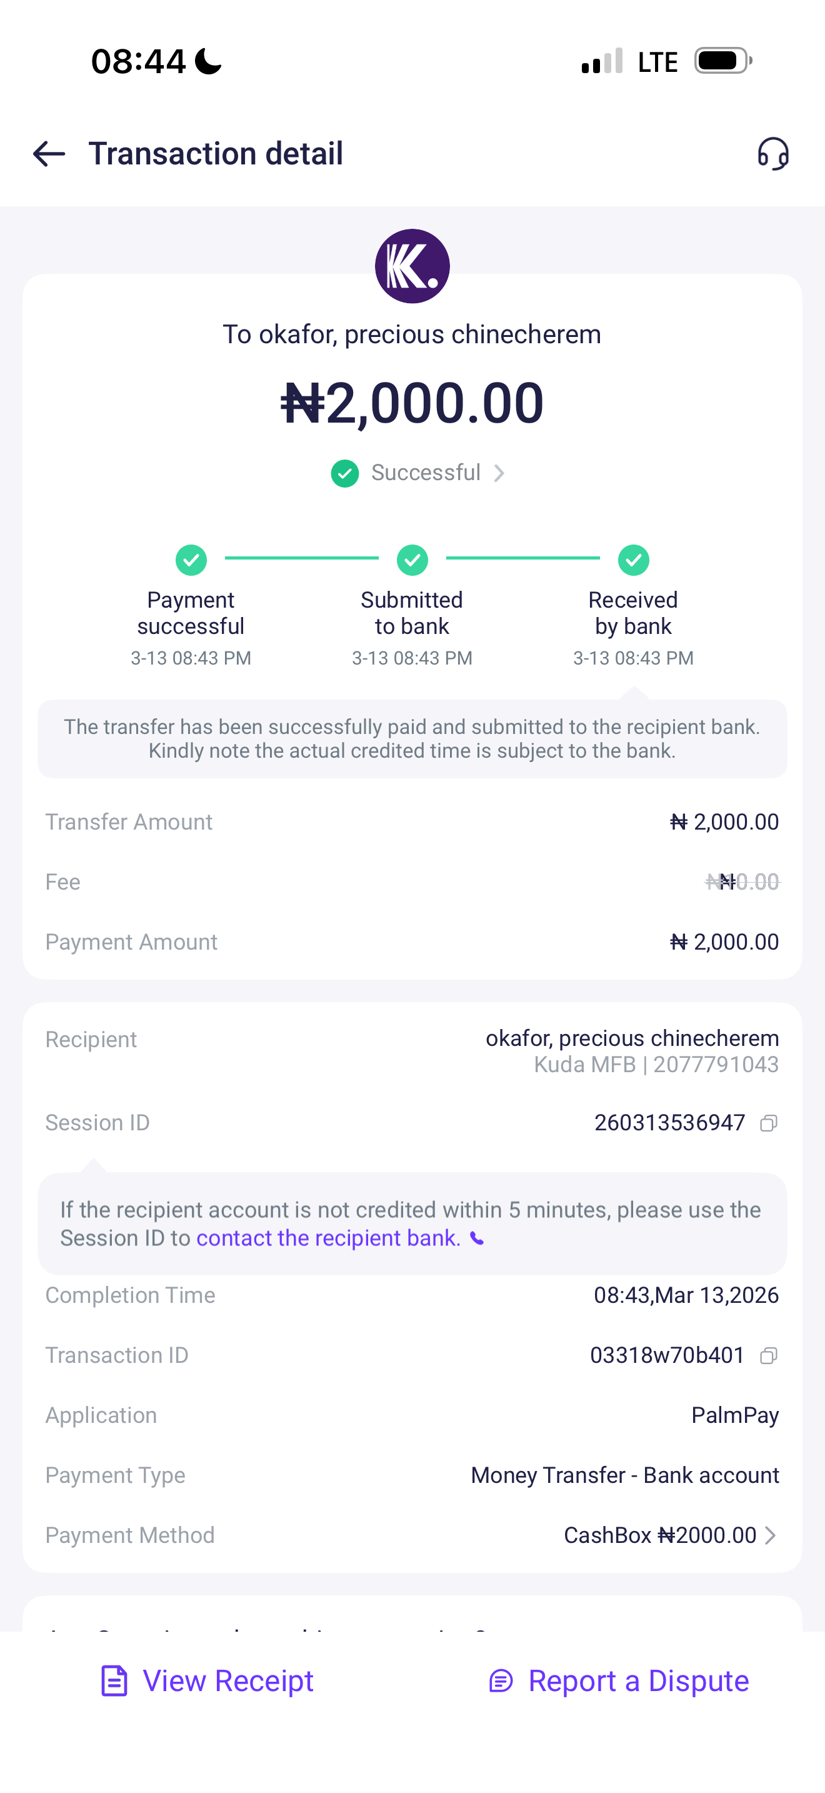This screenshot has width=825, height=1793.
Task: Open customer support headset icon
Action: pos(773,154)
